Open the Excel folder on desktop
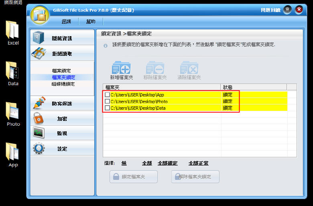This screenshot has width=313, height=206. click(13, 32)
